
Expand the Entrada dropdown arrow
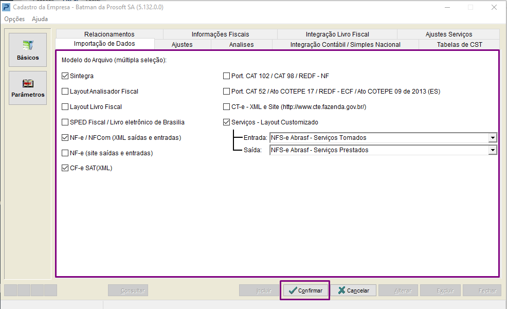coord(493,138)
